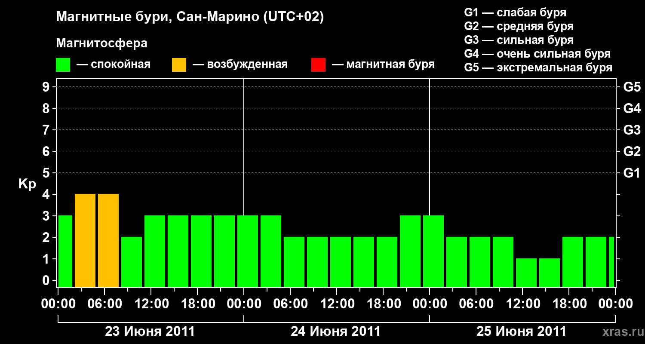
Task: Click the Kp value 7 on the left axis
Action: [46, 130]
